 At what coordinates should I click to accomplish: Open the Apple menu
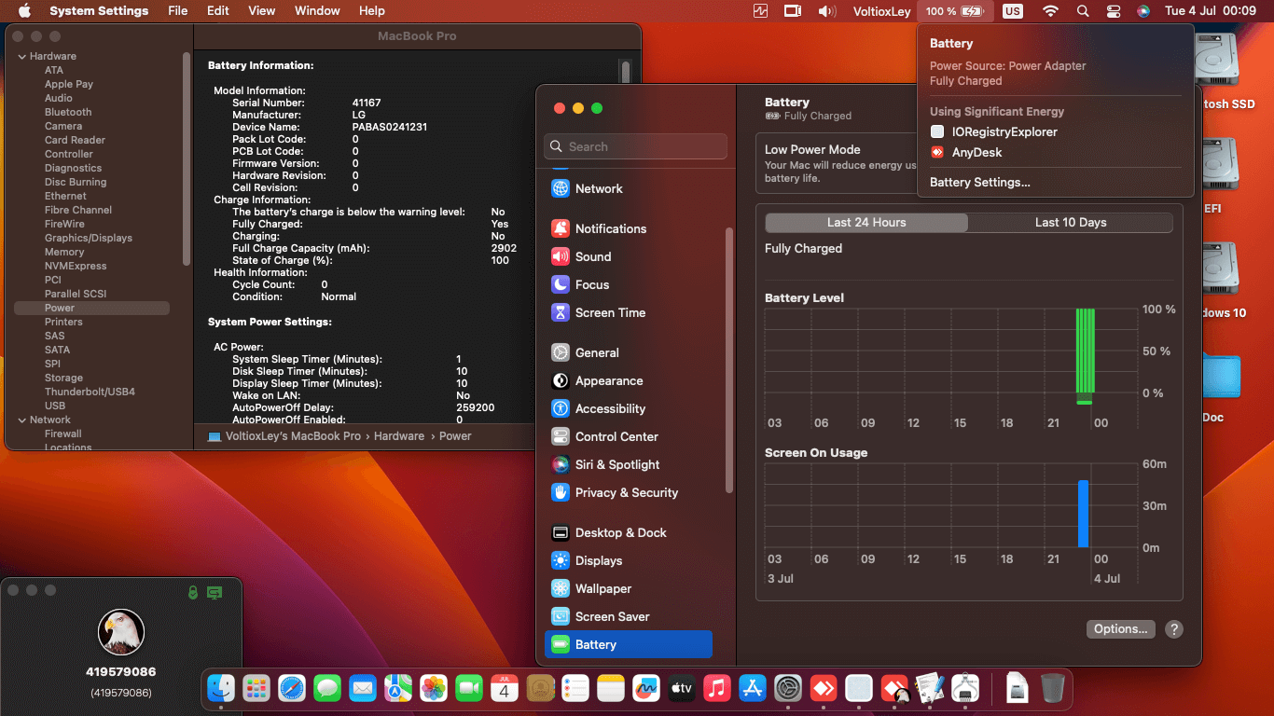[x=24, y=11]
